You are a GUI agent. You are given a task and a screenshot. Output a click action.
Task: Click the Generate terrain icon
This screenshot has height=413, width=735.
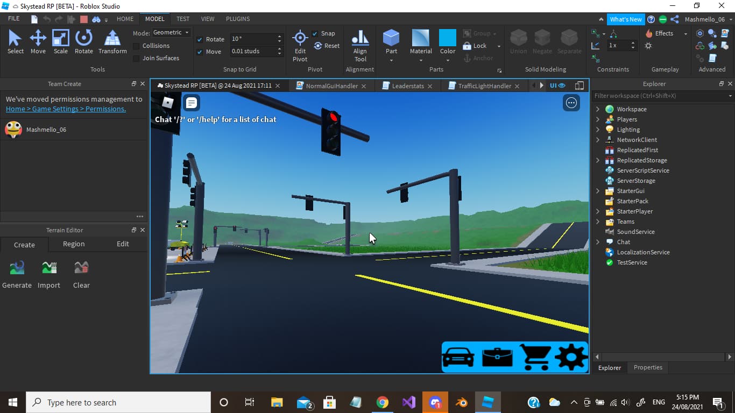point(16,267)
